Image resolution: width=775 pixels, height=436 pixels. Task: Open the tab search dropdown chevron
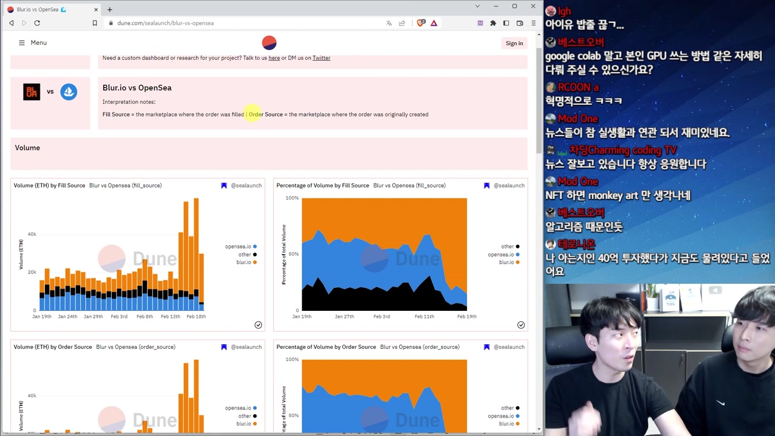coord(477,6)
